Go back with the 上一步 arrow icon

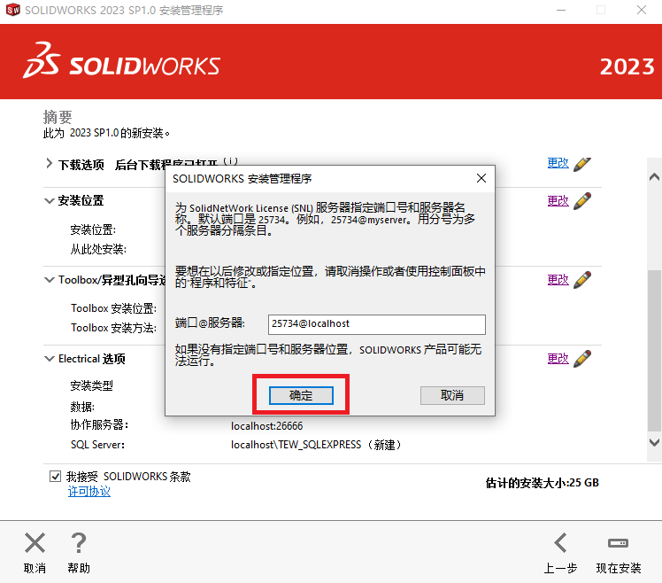tap(560, 543)
